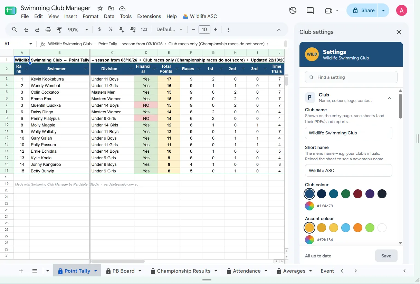Select the orange accent colour swatch
This screenshot has width=420, height=284.
[358, 228]
